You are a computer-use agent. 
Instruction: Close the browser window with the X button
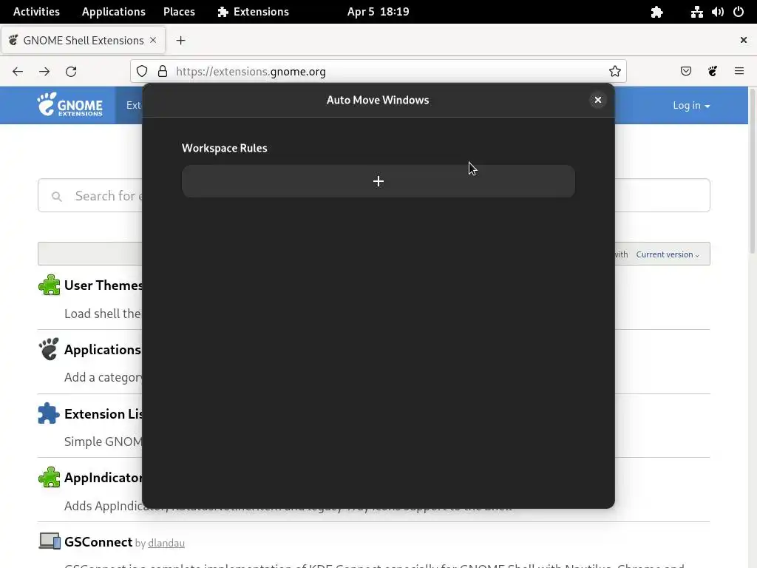[744, 40]
